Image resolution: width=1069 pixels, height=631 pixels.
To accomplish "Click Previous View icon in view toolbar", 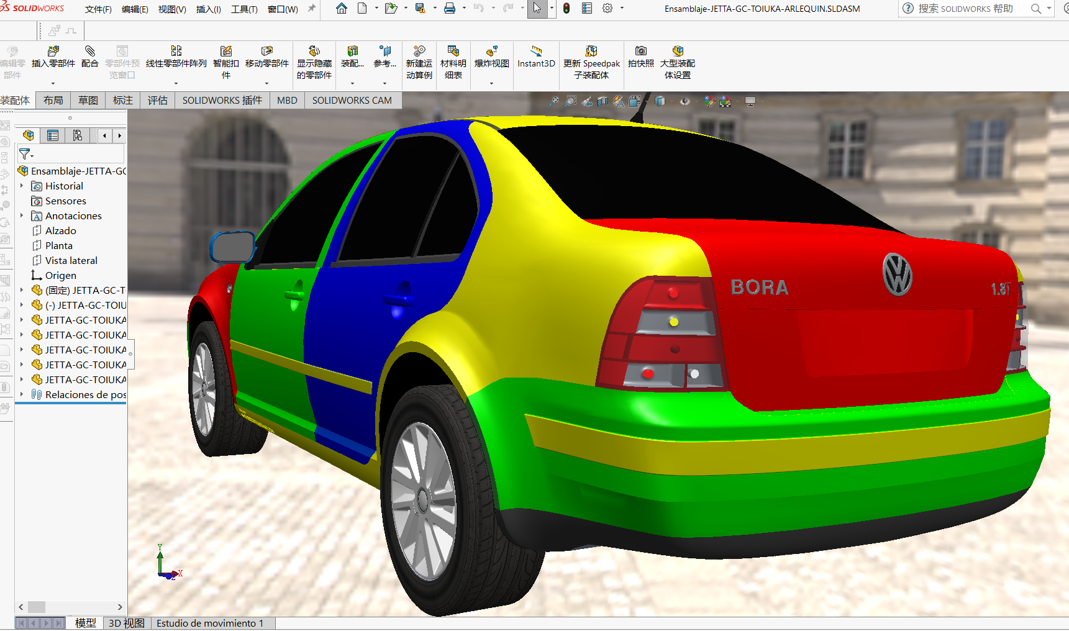I will click(587, 101).
